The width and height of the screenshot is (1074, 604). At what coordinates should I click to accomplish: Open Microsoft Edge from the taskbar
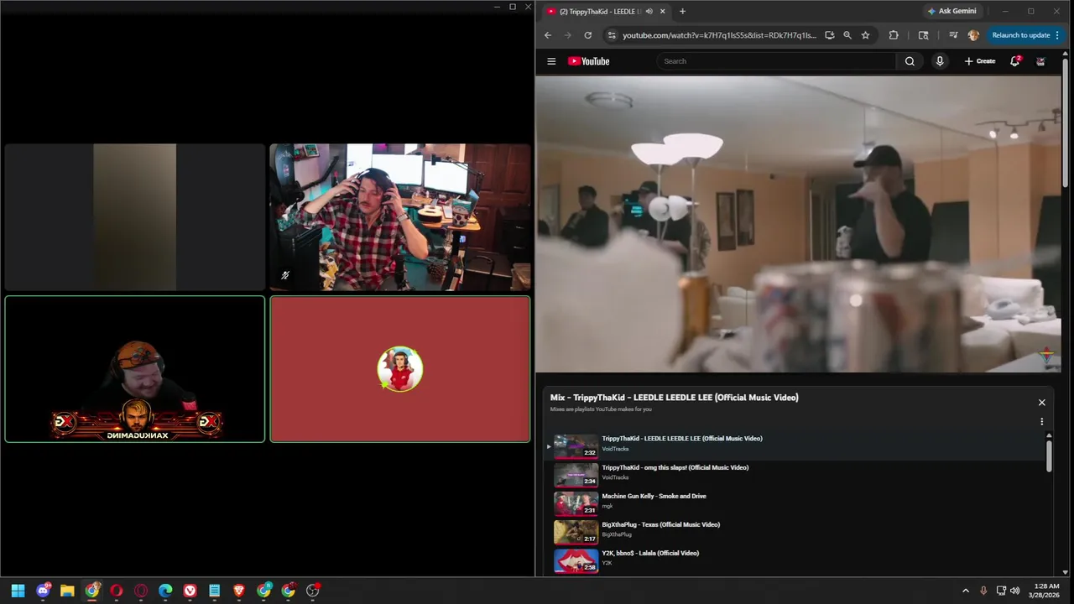click(x=165, y=591)
